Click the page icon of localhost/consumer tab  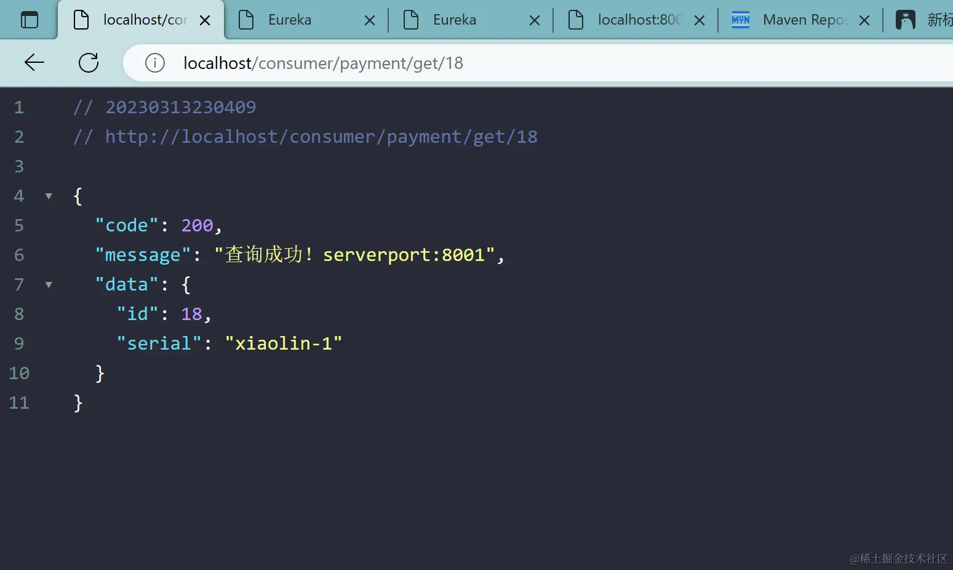coord(81,20)
